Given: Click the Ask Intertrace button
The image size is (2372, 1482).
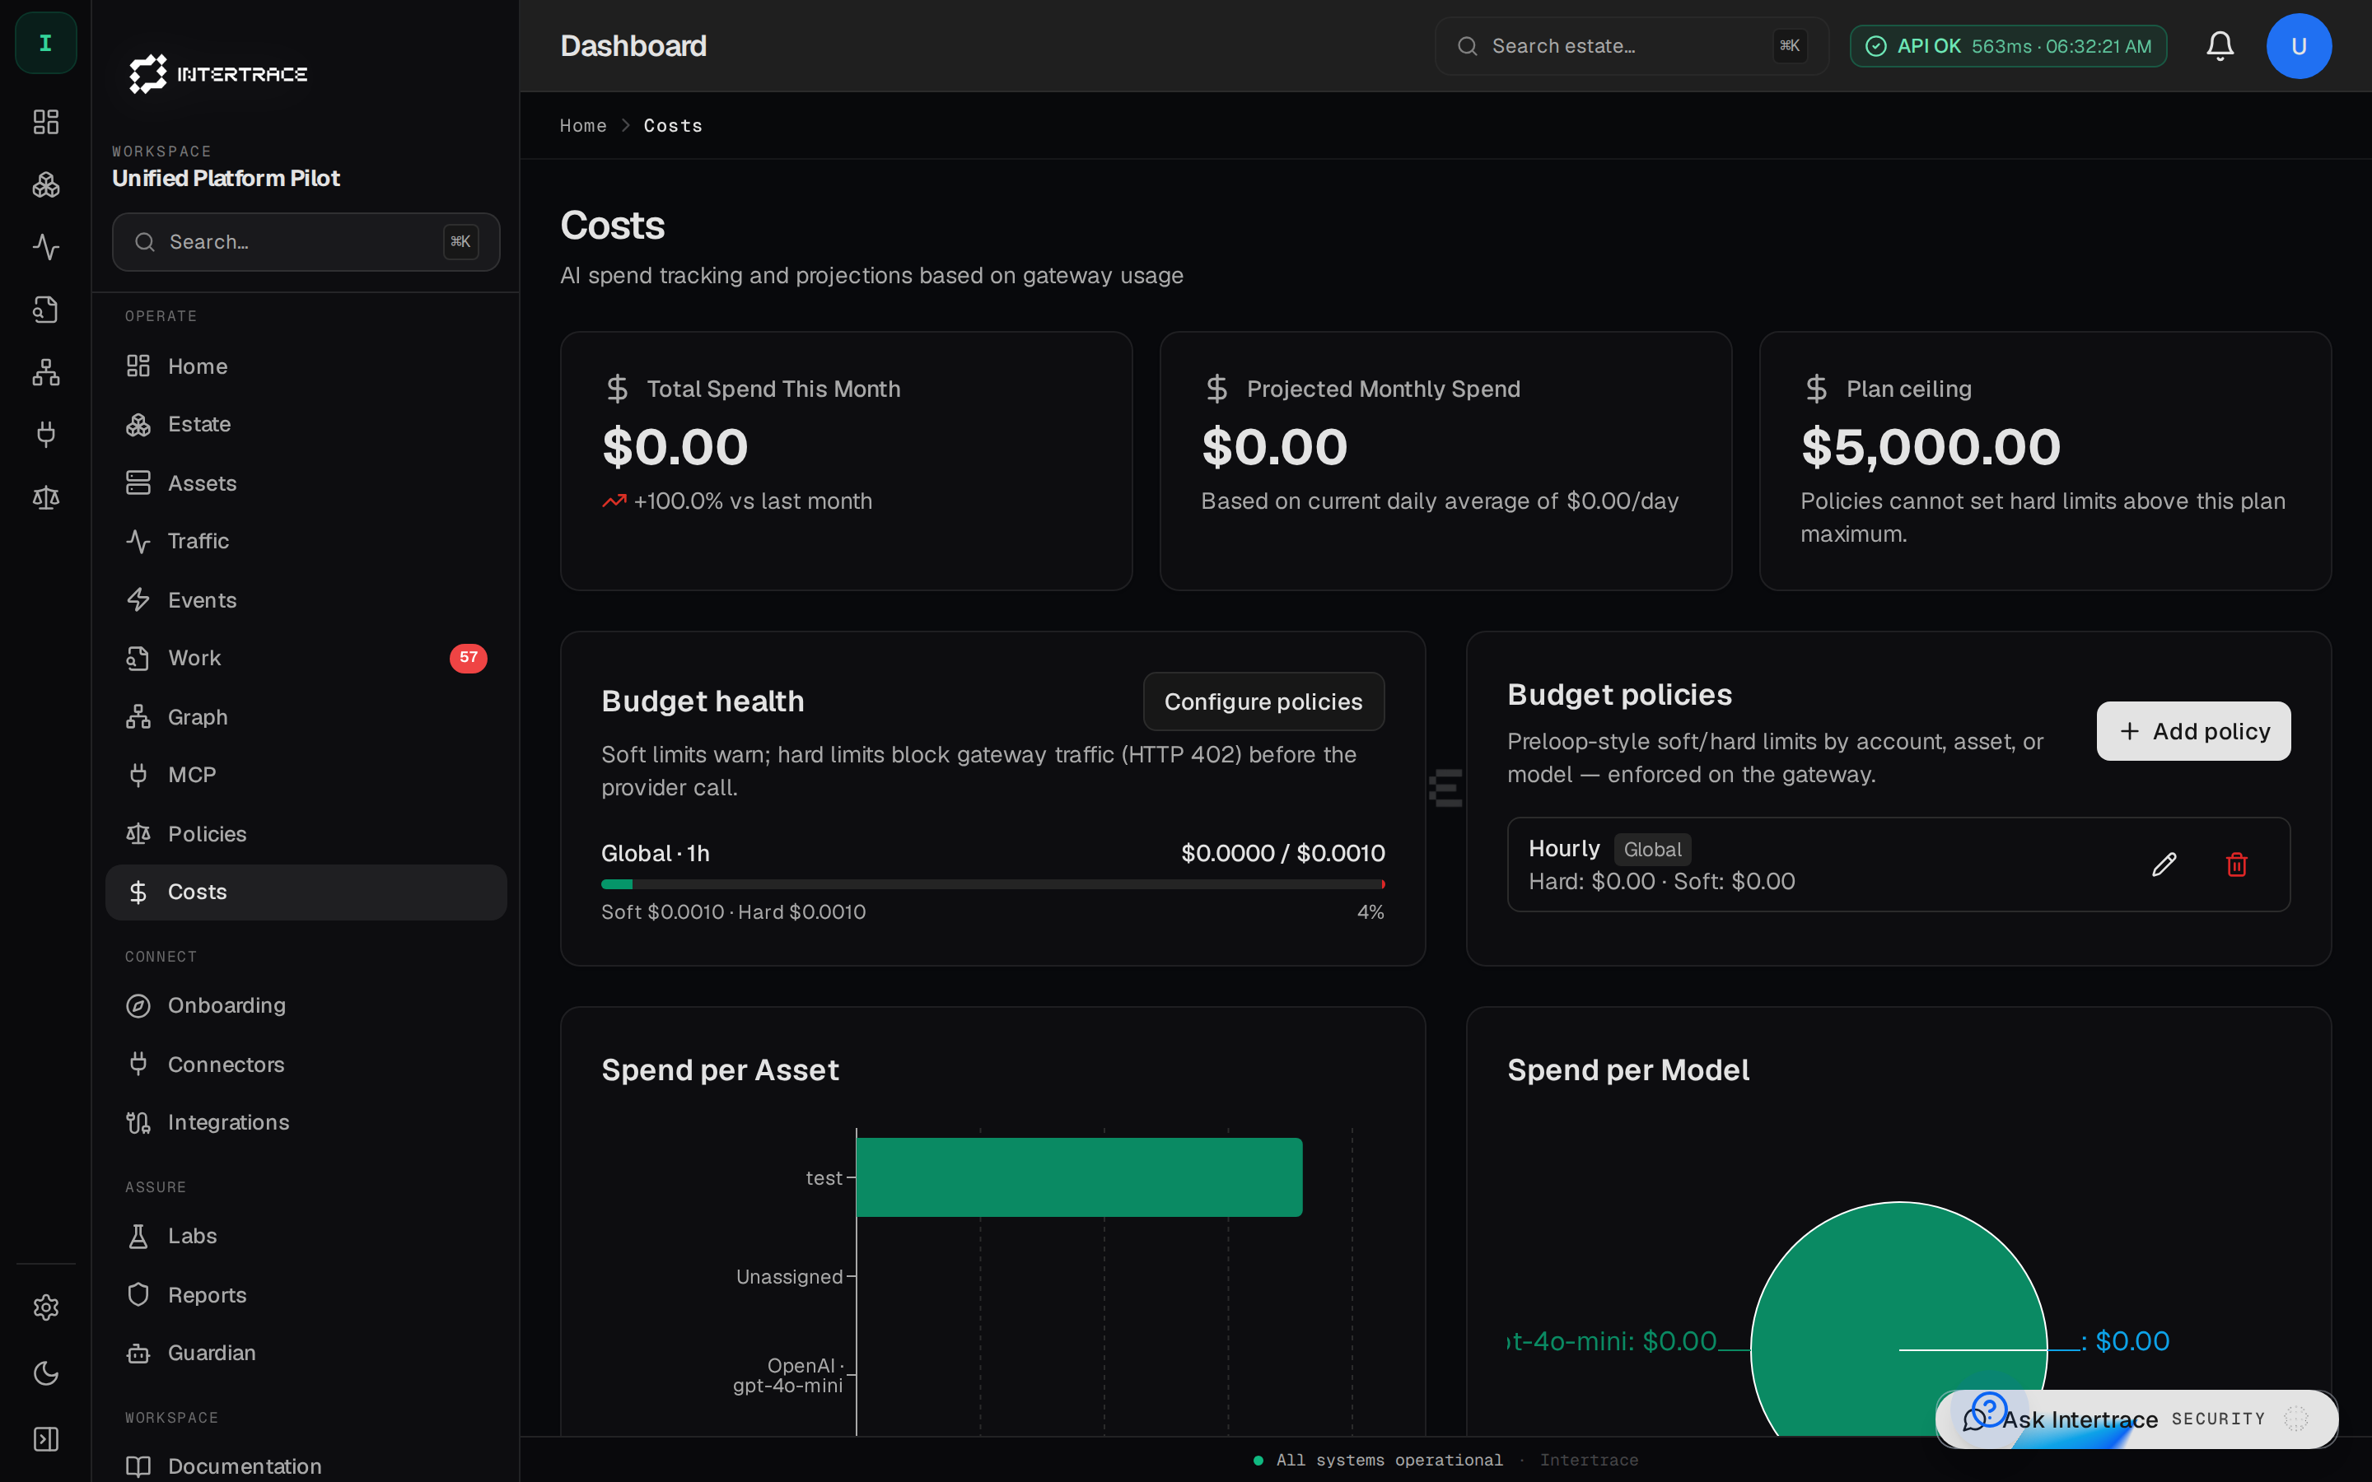Looking at the screenshot, I should (x=2136, y=1419).
